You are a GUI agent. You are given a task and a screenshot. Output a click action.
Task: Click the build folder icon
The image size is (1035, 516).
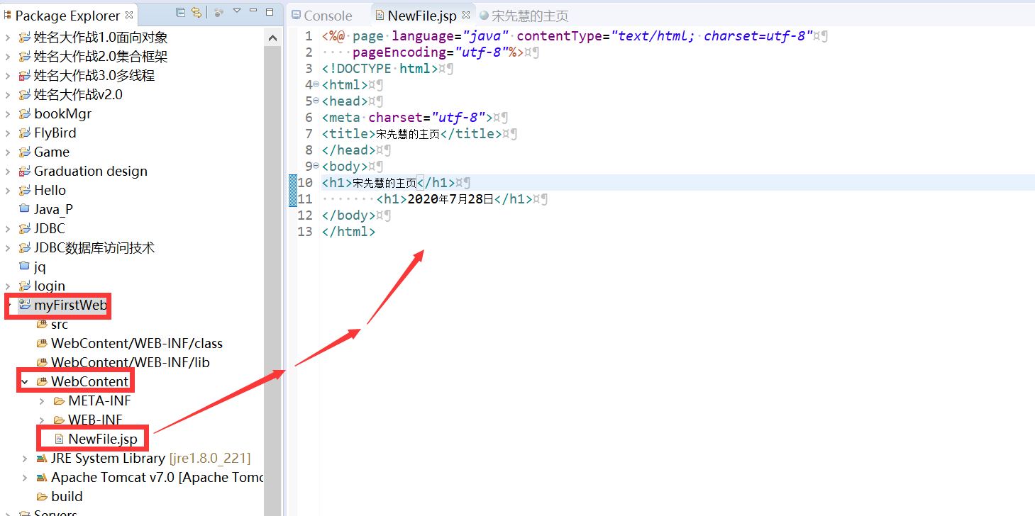pyautogui.click(x=42, y=497)
